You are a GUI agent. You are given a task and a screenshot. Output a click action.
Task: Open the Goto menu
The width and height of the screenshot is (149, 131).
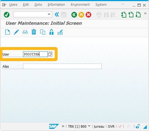[x=38, y=5]
